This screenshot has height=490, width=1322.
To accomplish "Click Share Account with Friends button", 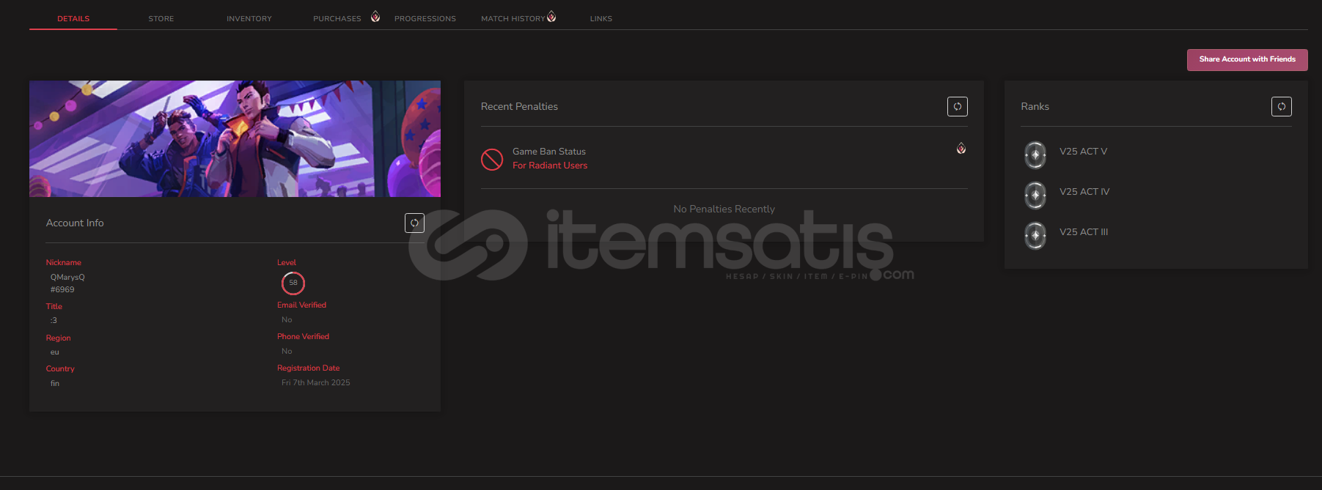I will tap(1247, 59).
